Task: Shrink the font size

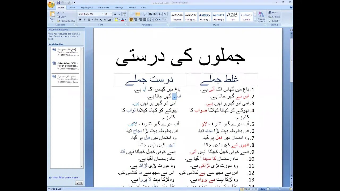Action: click(x=119, y=14)
